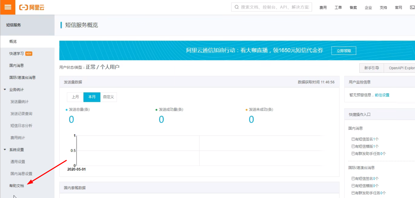Toggle the 发送总量(条) legend dot
The width and height of the screenshot is (415, 198).
[x=66, y=110]
